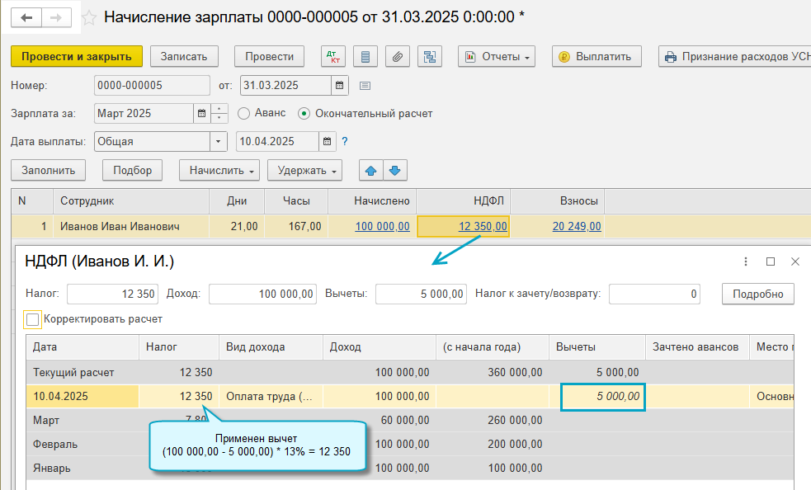Focus the Номер field 0000-000005
The width and height of the screenshot is (811, 490).
click(x=152, y=85)
